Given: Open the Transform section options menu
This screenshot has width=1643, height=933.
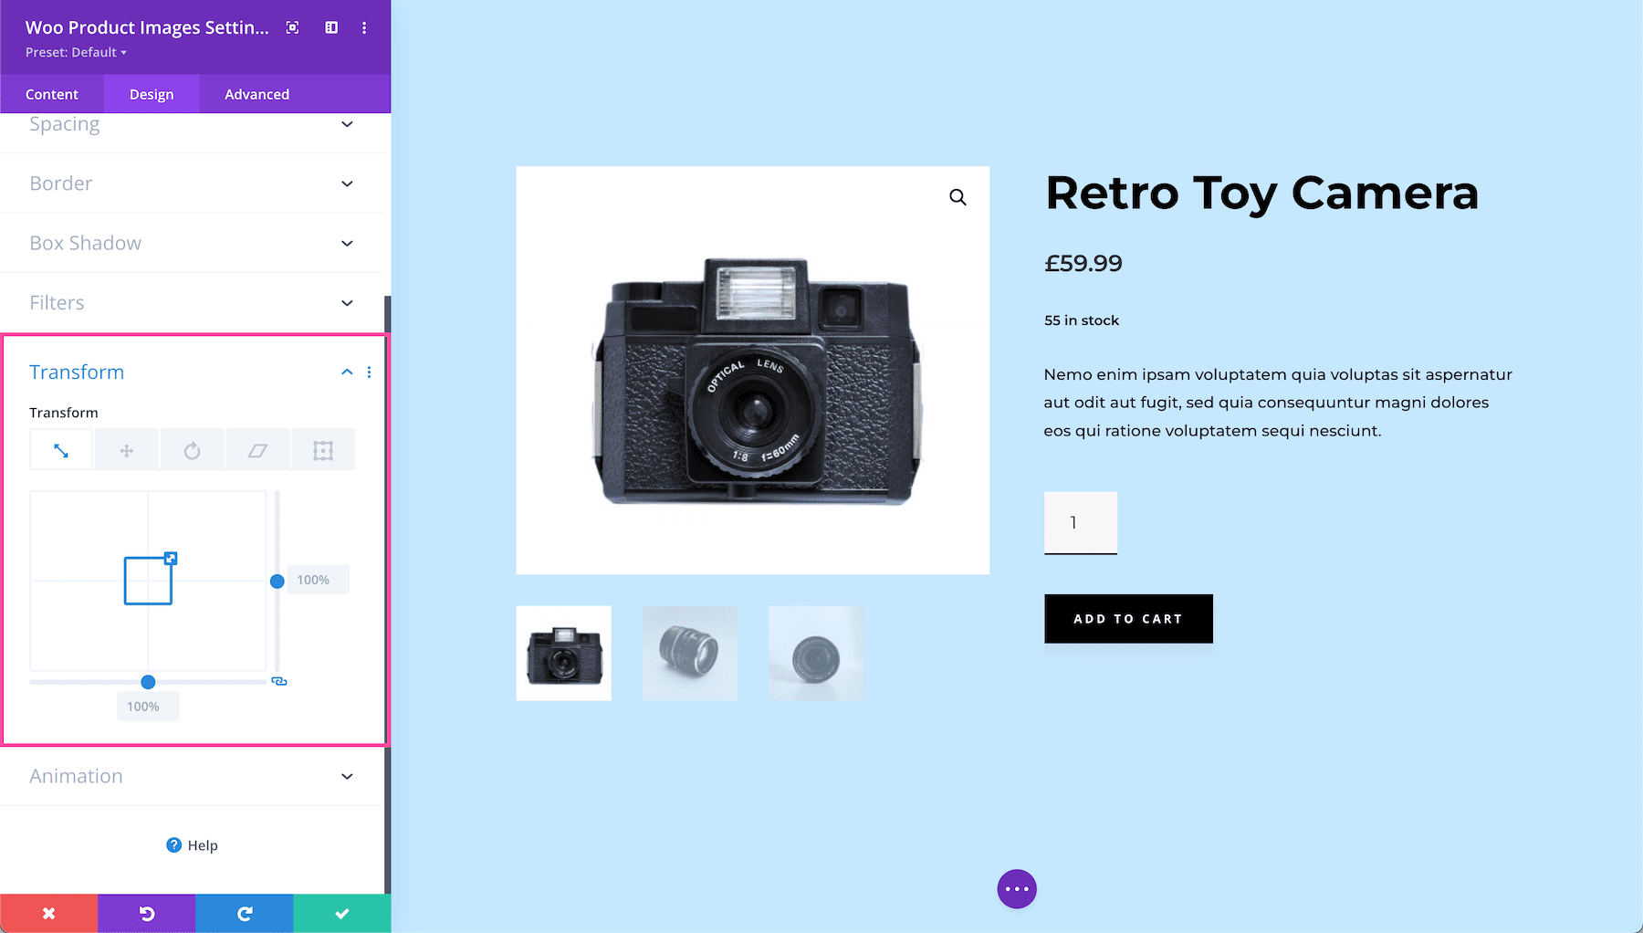Looking at the screenshot, I should pos(369,372).
